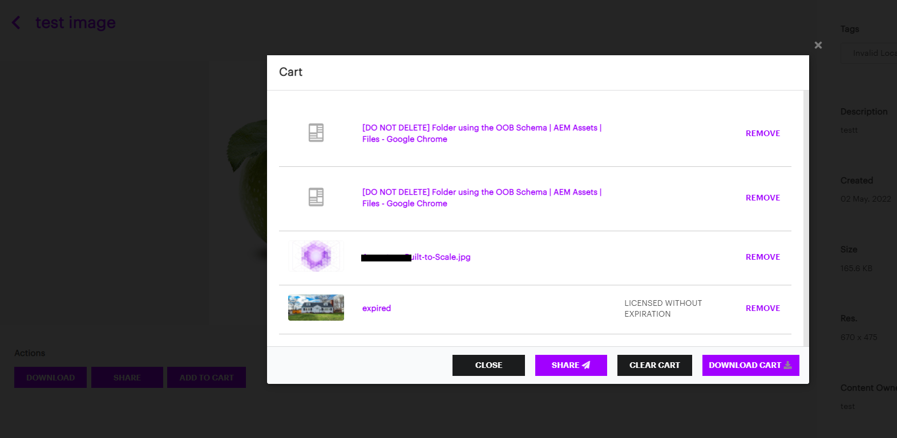Click ADD TO CART in background page
Viewport: 897px width, 438px height.
[207, 378]
